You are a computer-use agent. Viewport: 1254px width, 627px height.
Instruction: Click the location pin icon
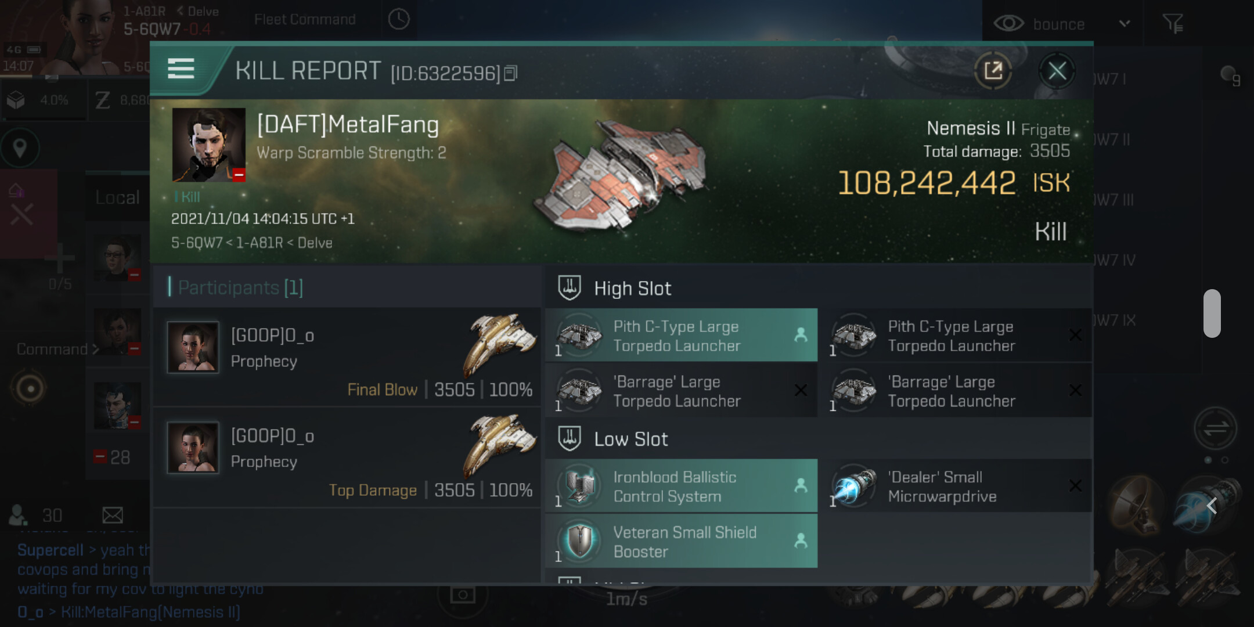pos(20,148)
